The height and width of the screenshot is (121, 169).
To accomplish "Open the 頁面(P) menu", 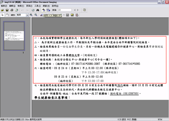I will coord(29,6).
